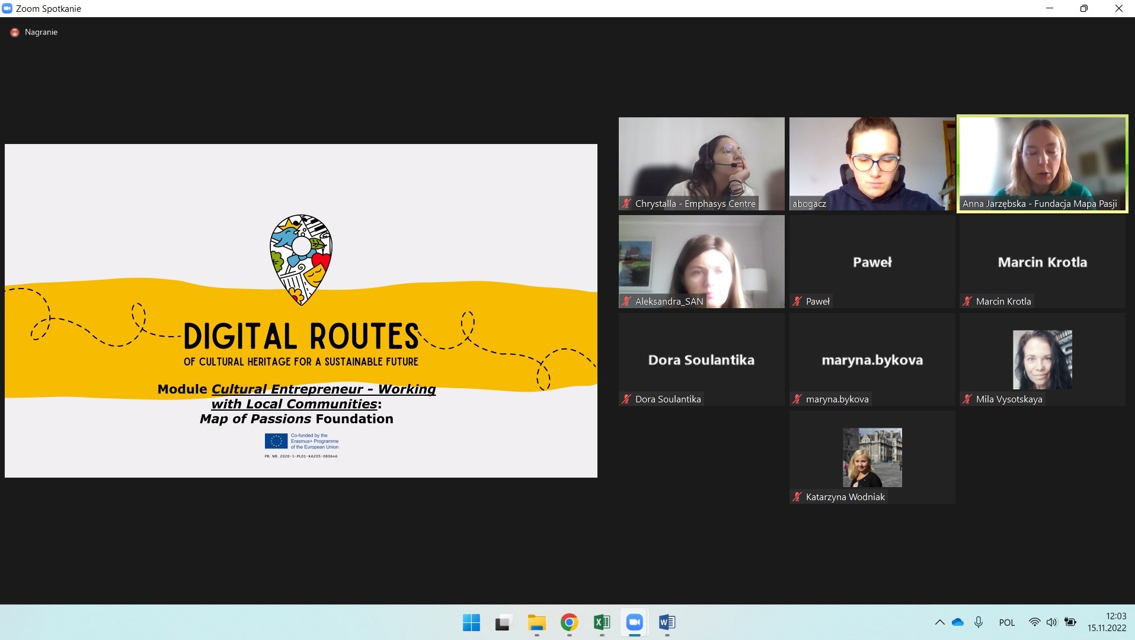Click the volume speaker tray icon
Viewport: 1135px width, 640px height.
[1051, 622]
